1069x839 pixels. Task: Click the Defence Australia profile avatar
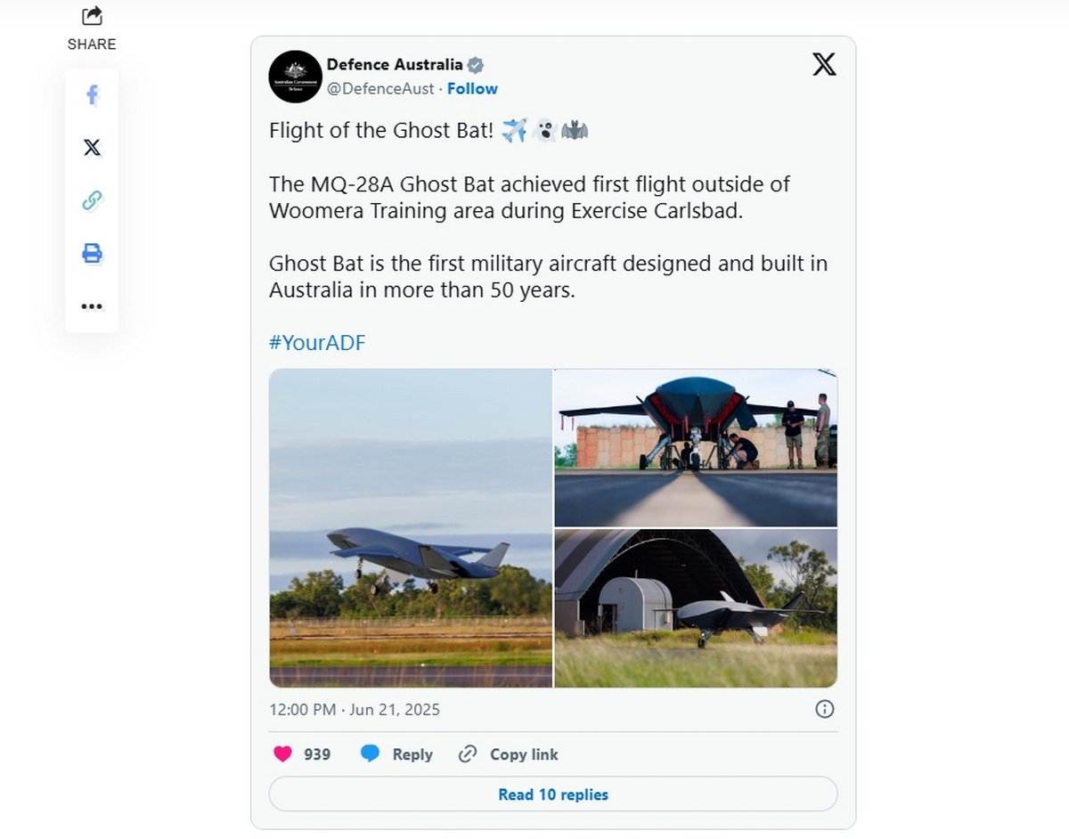pyautogui.click(x=295, y=77)
